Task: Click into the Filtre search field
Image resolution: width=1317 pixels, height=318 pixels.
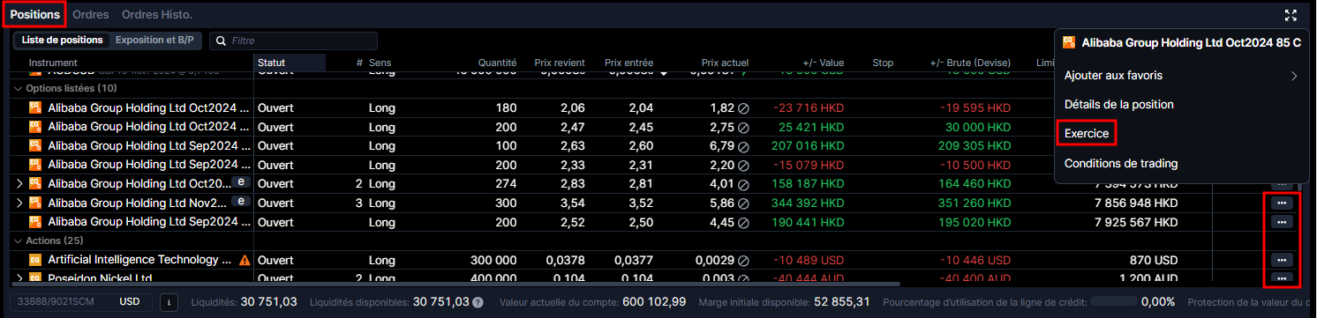Action: pos(292,41)
